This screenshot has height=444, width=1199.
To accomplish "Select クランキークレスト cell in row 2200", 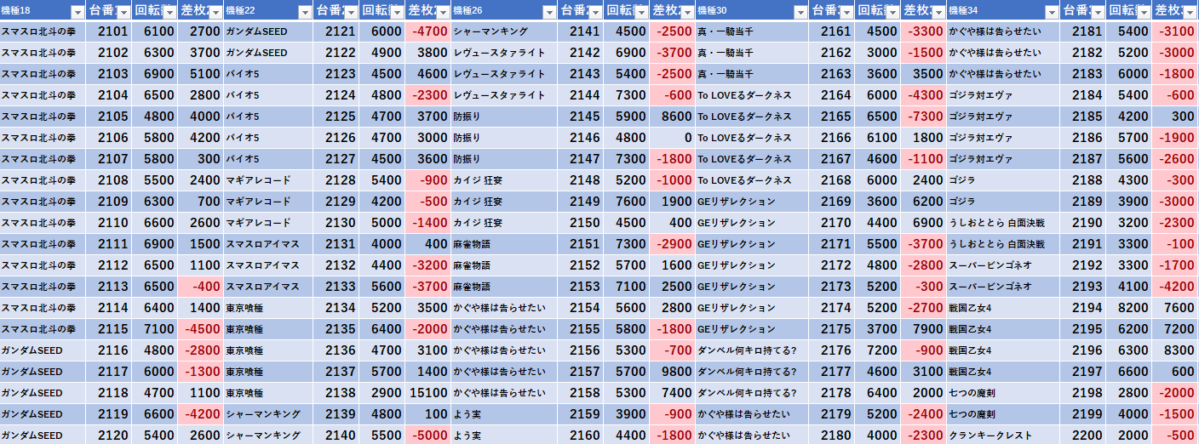I will [x=1002, y=435].
